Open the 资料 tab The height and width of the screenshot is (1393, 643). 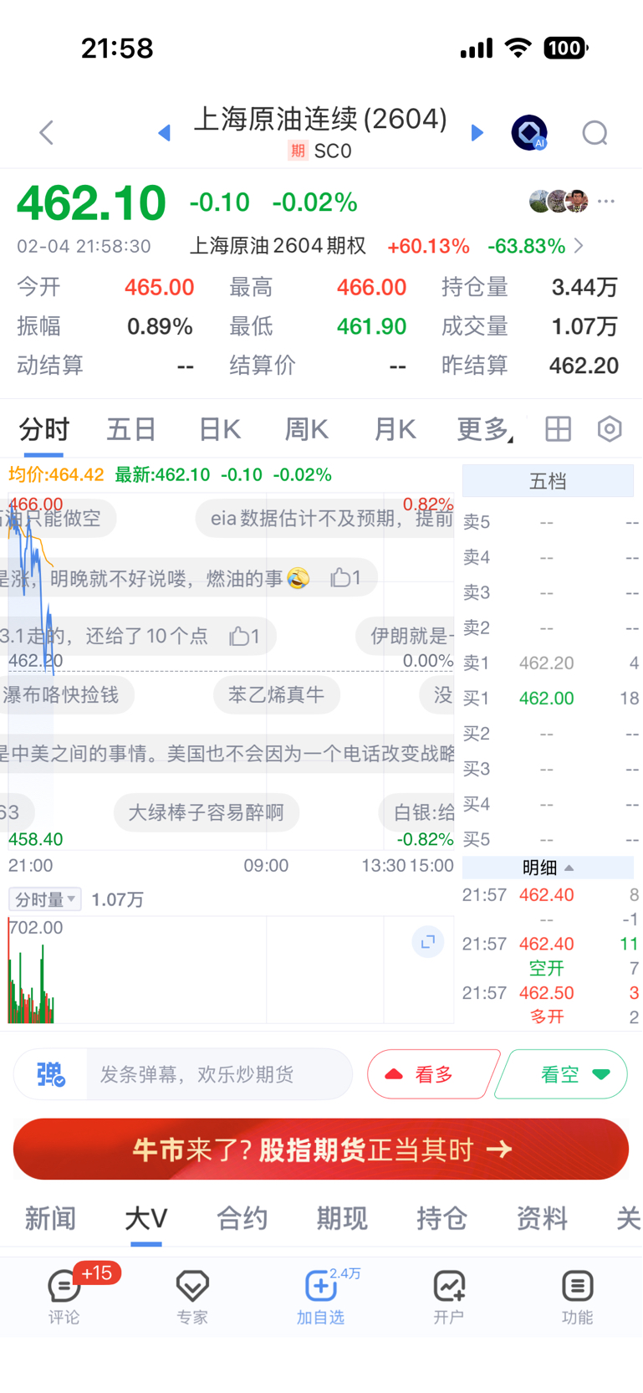pyautogui.click(x=542, y=1218)
